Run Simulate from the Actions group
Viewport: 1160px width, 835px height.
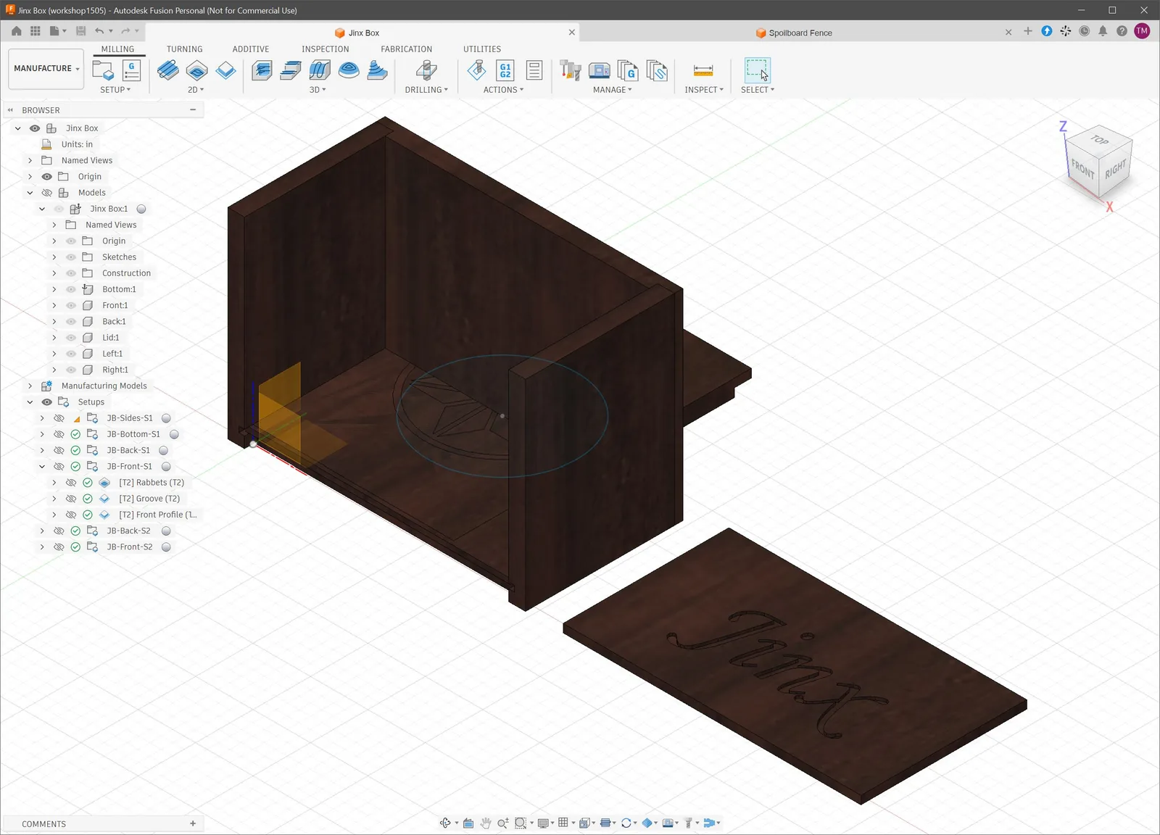[476, 70]
